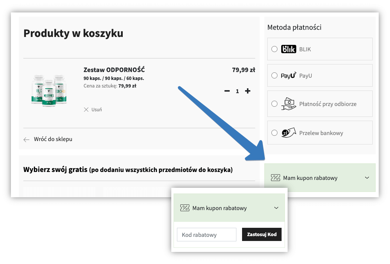Screen dimensions: 390x264
Task: Select the BLIK payment radio button
Action: (x=274, y=49)
